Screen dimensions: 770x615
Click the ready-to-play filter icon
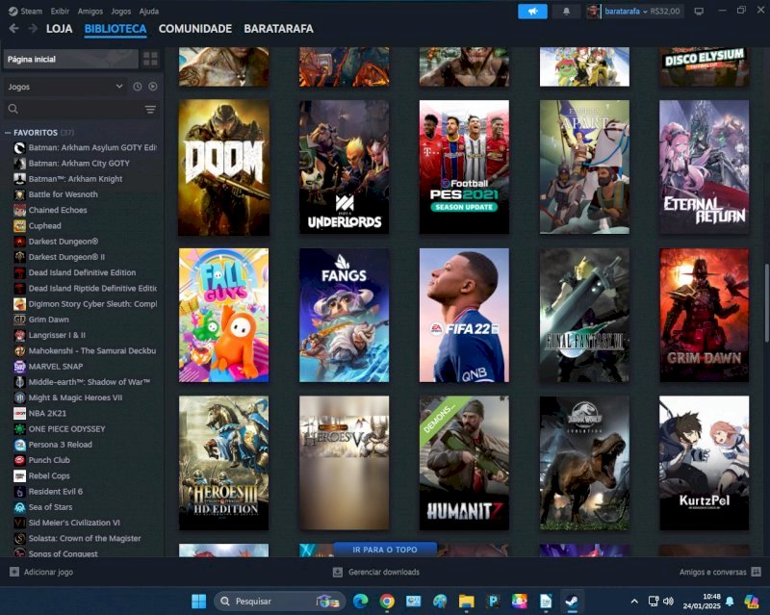click(x=153, y=87)
